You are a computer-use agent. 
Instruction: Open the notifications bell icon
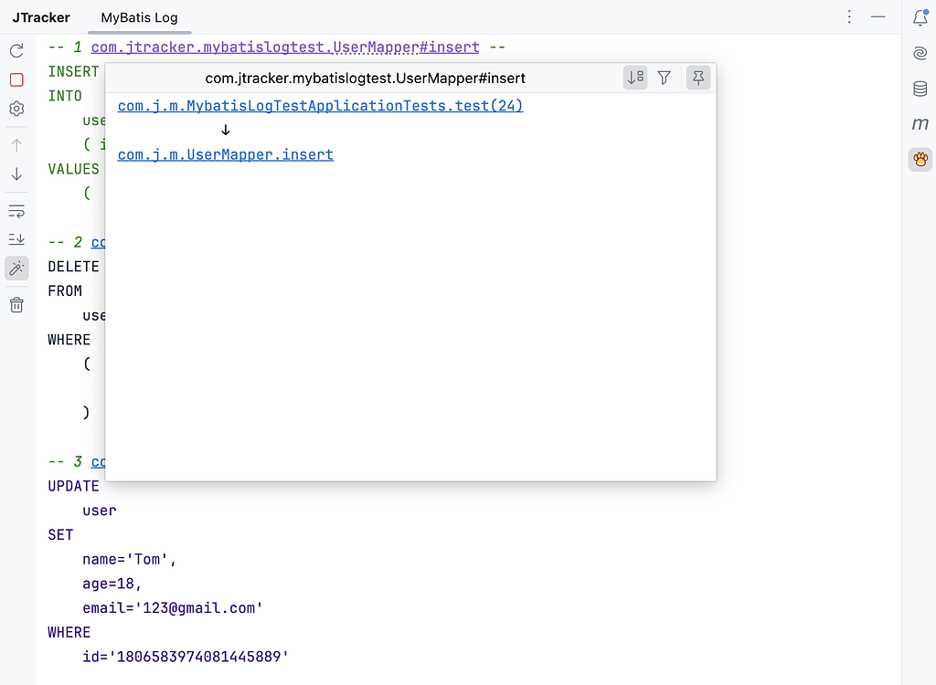coord(920,17)
